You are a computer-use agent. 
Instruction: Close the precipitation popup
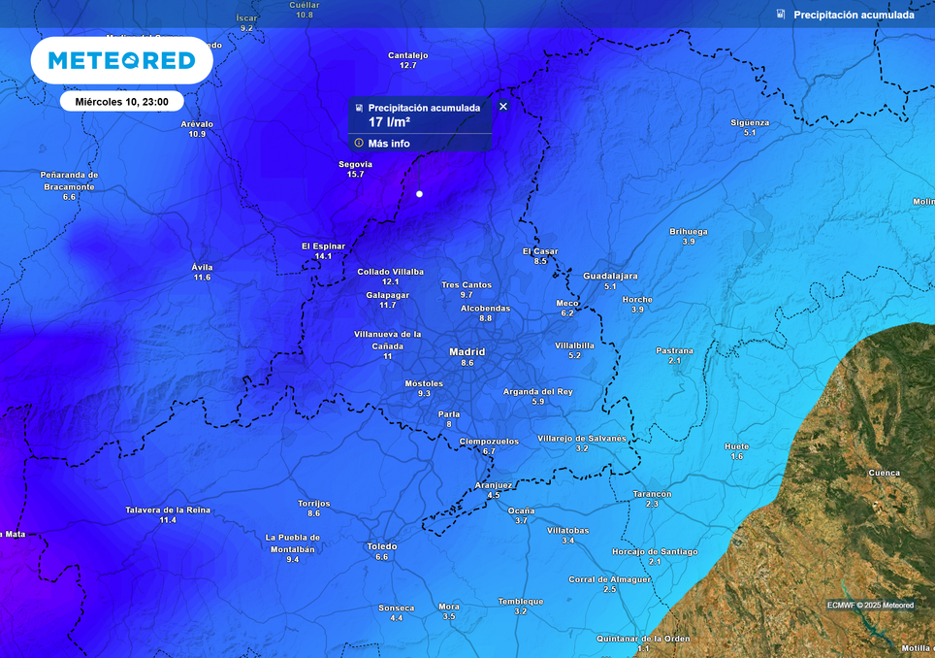tap(502, 107)
